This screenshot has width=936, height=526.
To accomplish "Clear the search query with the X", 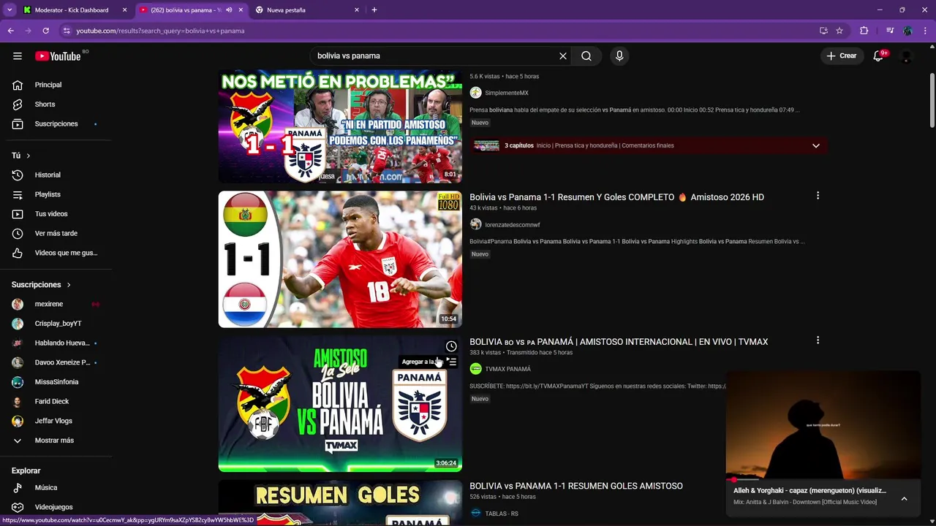I will (x=563, y=56).
